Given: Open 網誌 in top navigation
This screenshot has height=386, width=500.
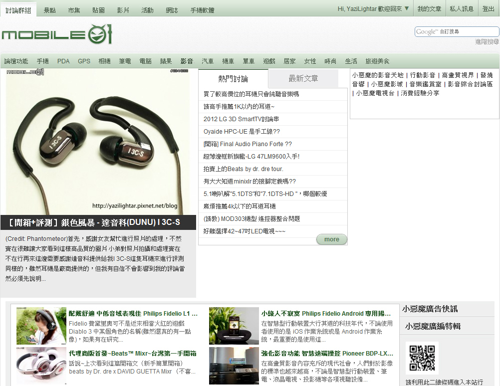Looking at the screenshot, I should click(172, 10).
